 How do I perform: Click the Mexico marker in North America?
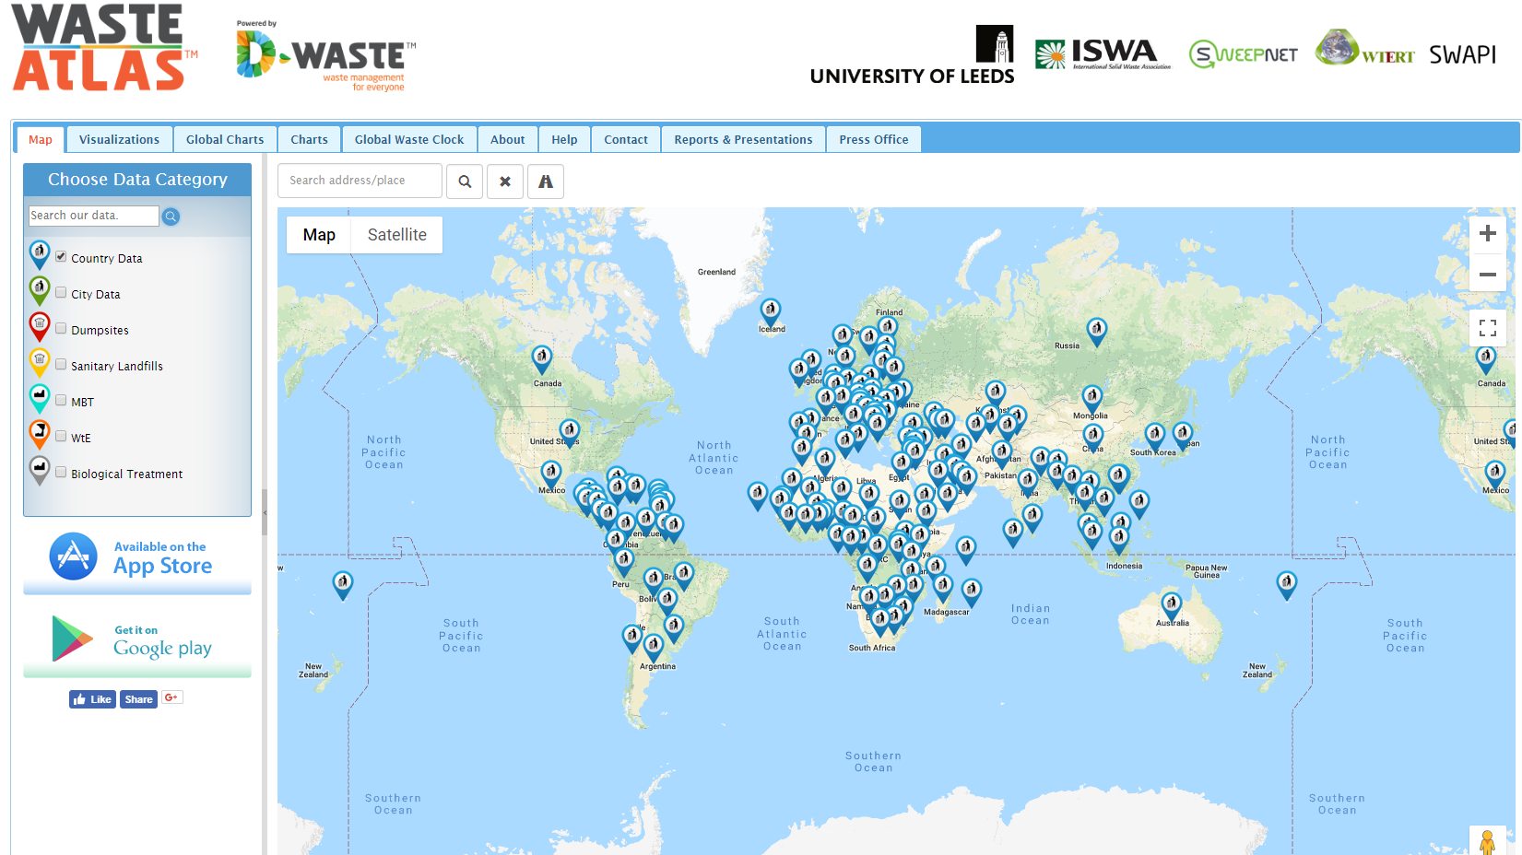click(551, 475)
